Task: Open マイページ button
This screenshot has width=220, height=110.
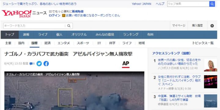Action: pos(179,26)
